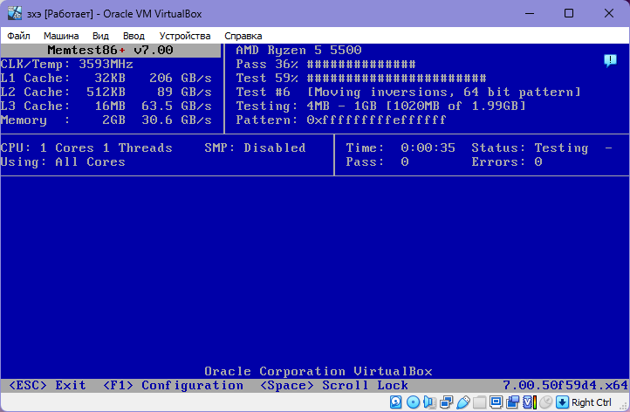Screen dimensions: 630x412
Task: Click the hard disk activity indicator
Action: tap(396, 402)
